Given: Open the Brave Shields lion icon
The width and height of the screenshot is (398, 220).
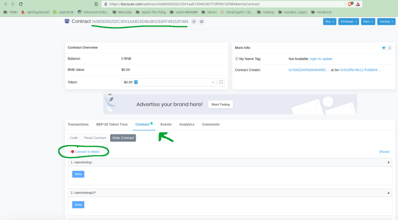Looking at the screenshot, I should click(x=350, y=4).
